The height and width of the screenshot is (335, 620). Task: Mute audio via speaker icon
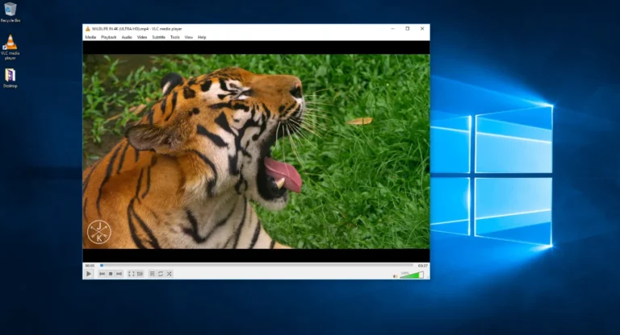[395, 276]
